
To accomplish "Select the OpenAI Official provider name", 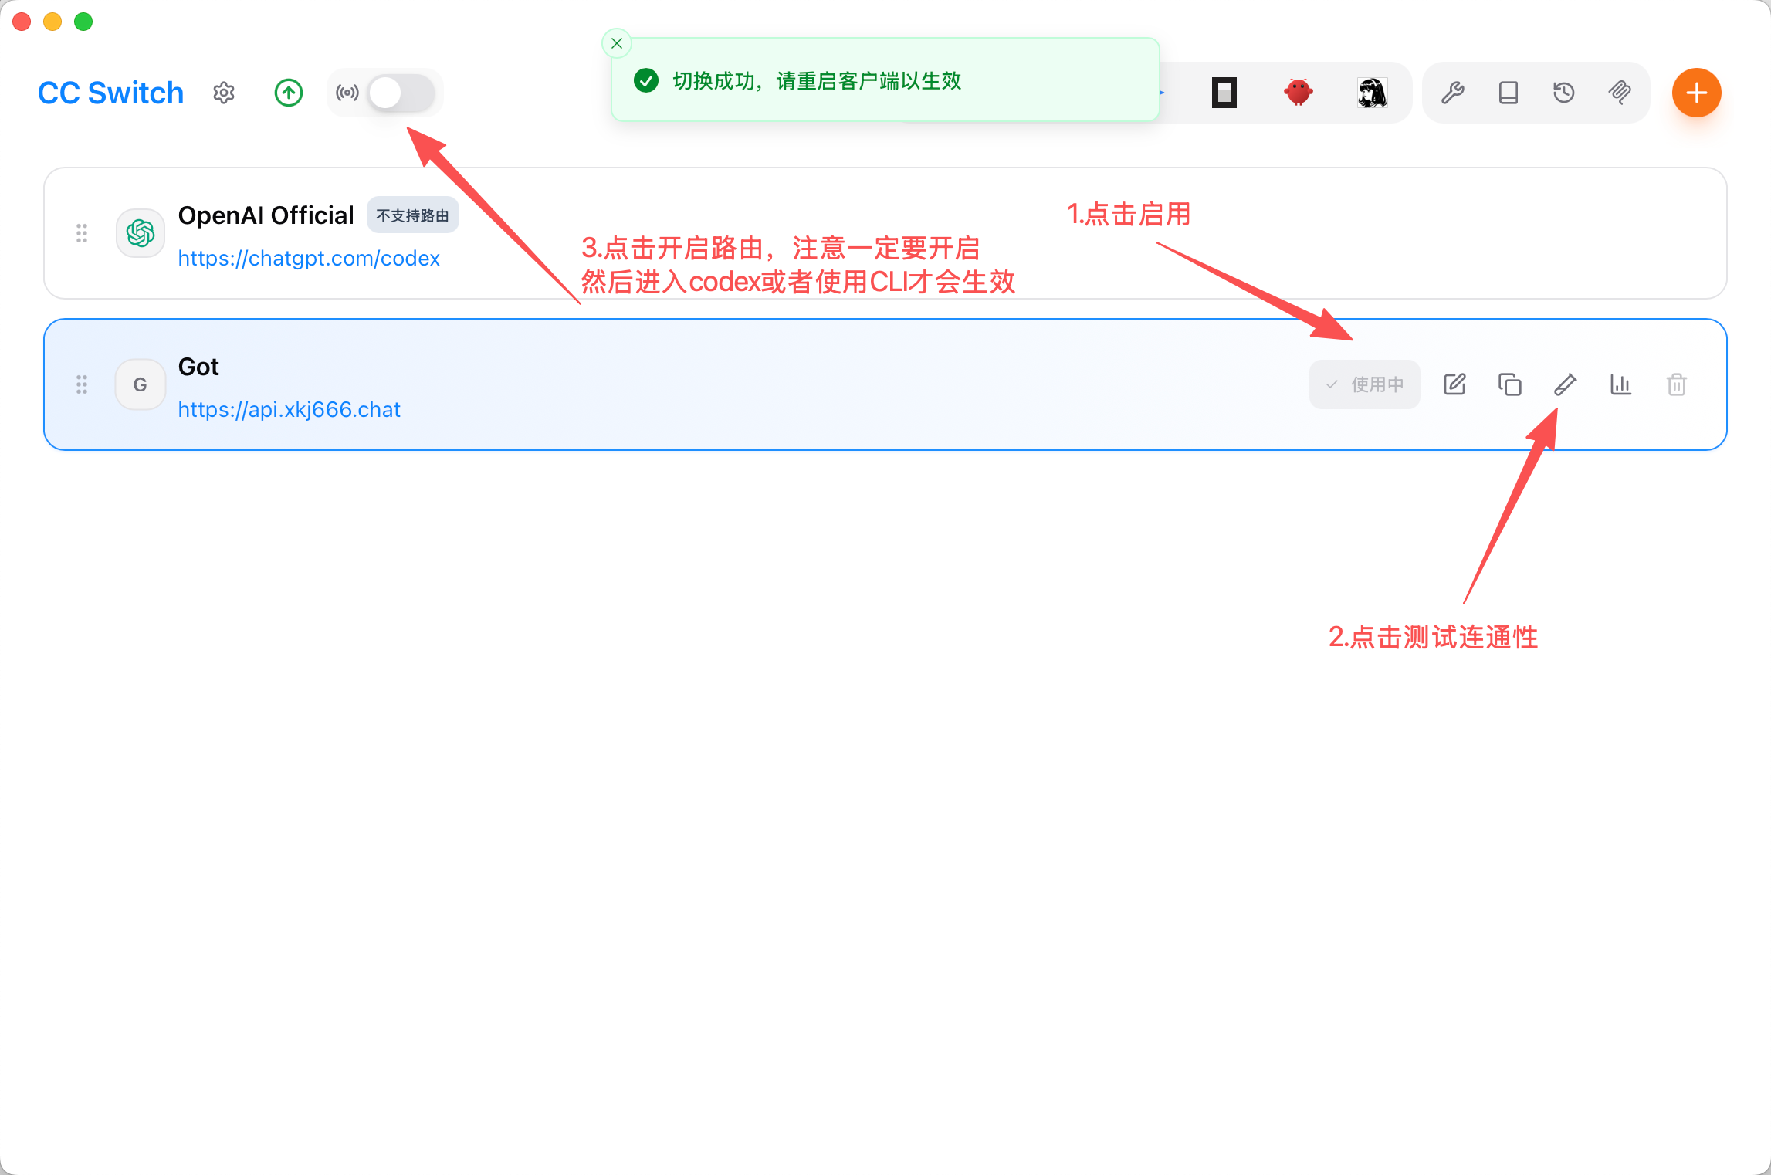I will [x=266, y=215].
